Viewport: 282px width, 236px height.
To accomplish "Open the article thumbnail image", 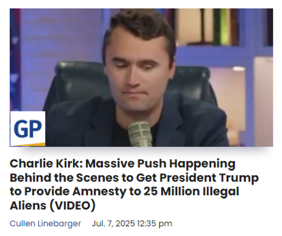I will coord(141,78).
